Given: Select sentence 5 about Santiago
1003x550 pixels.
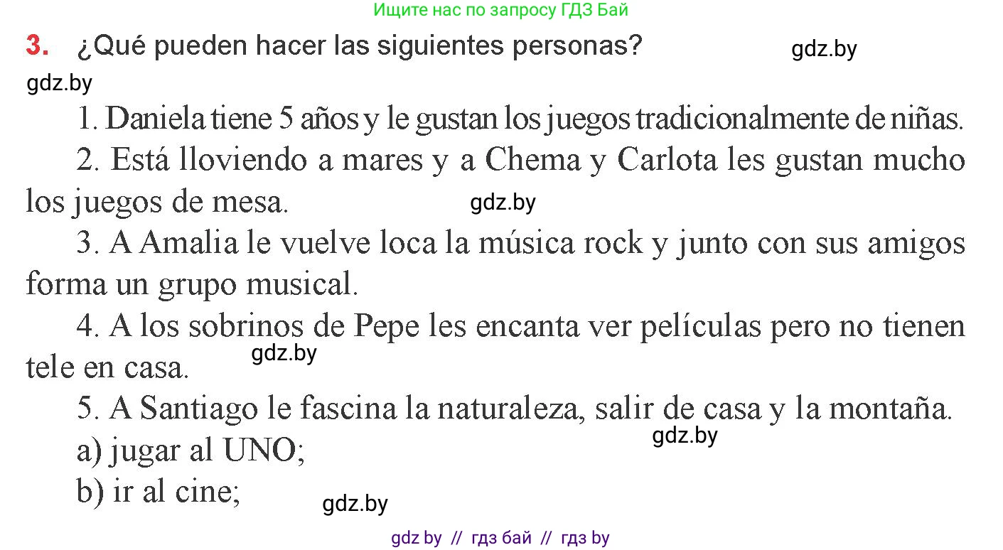Looking at the screenshot, I should 514,410.
